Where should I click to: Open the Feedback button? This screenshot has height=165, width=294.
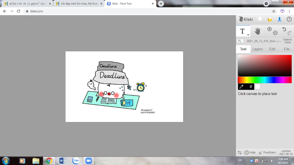tap(267, 152)
